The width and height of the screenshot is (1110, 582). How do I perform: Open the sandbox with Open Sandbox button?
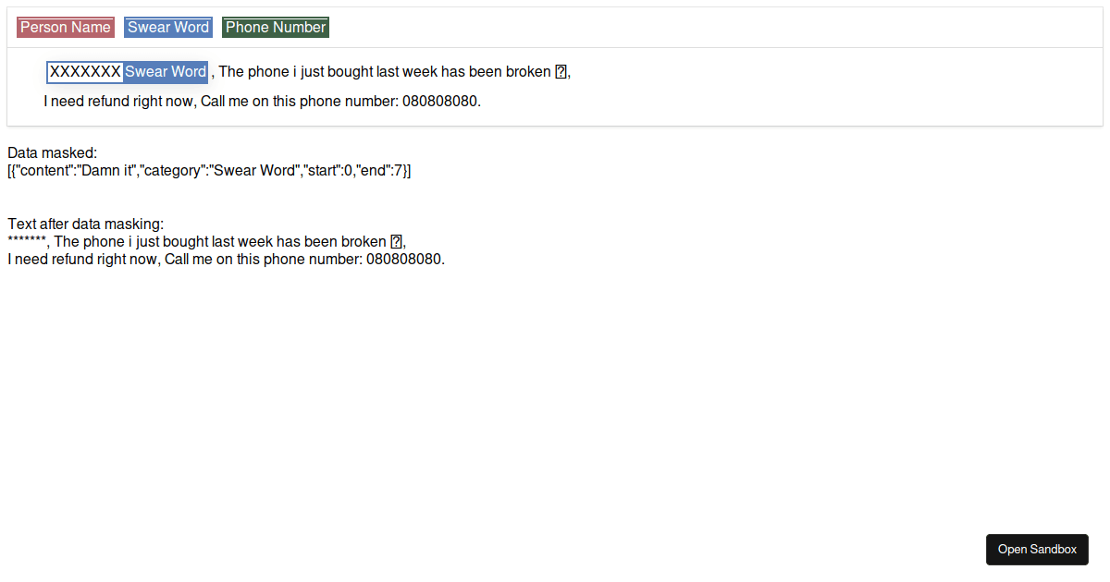[1037, 550]
